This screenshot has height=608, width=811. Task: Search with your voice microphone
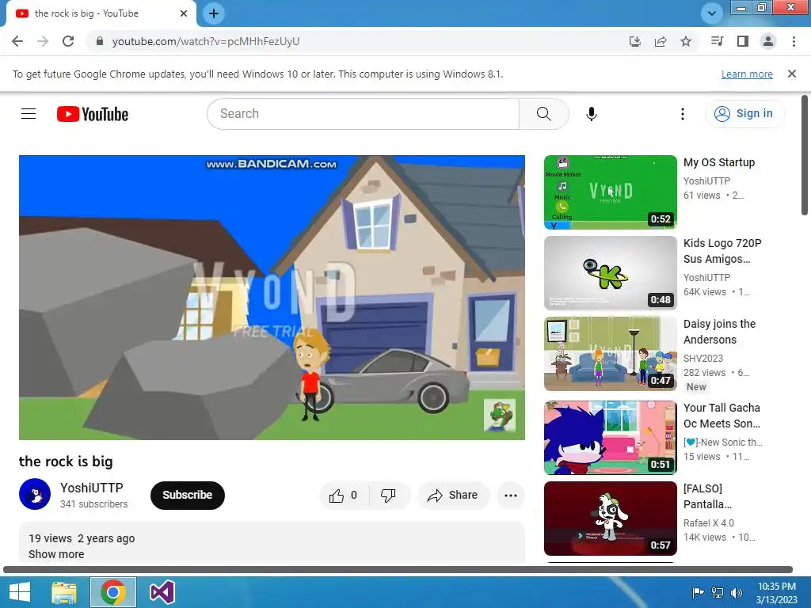coord(592,114)
